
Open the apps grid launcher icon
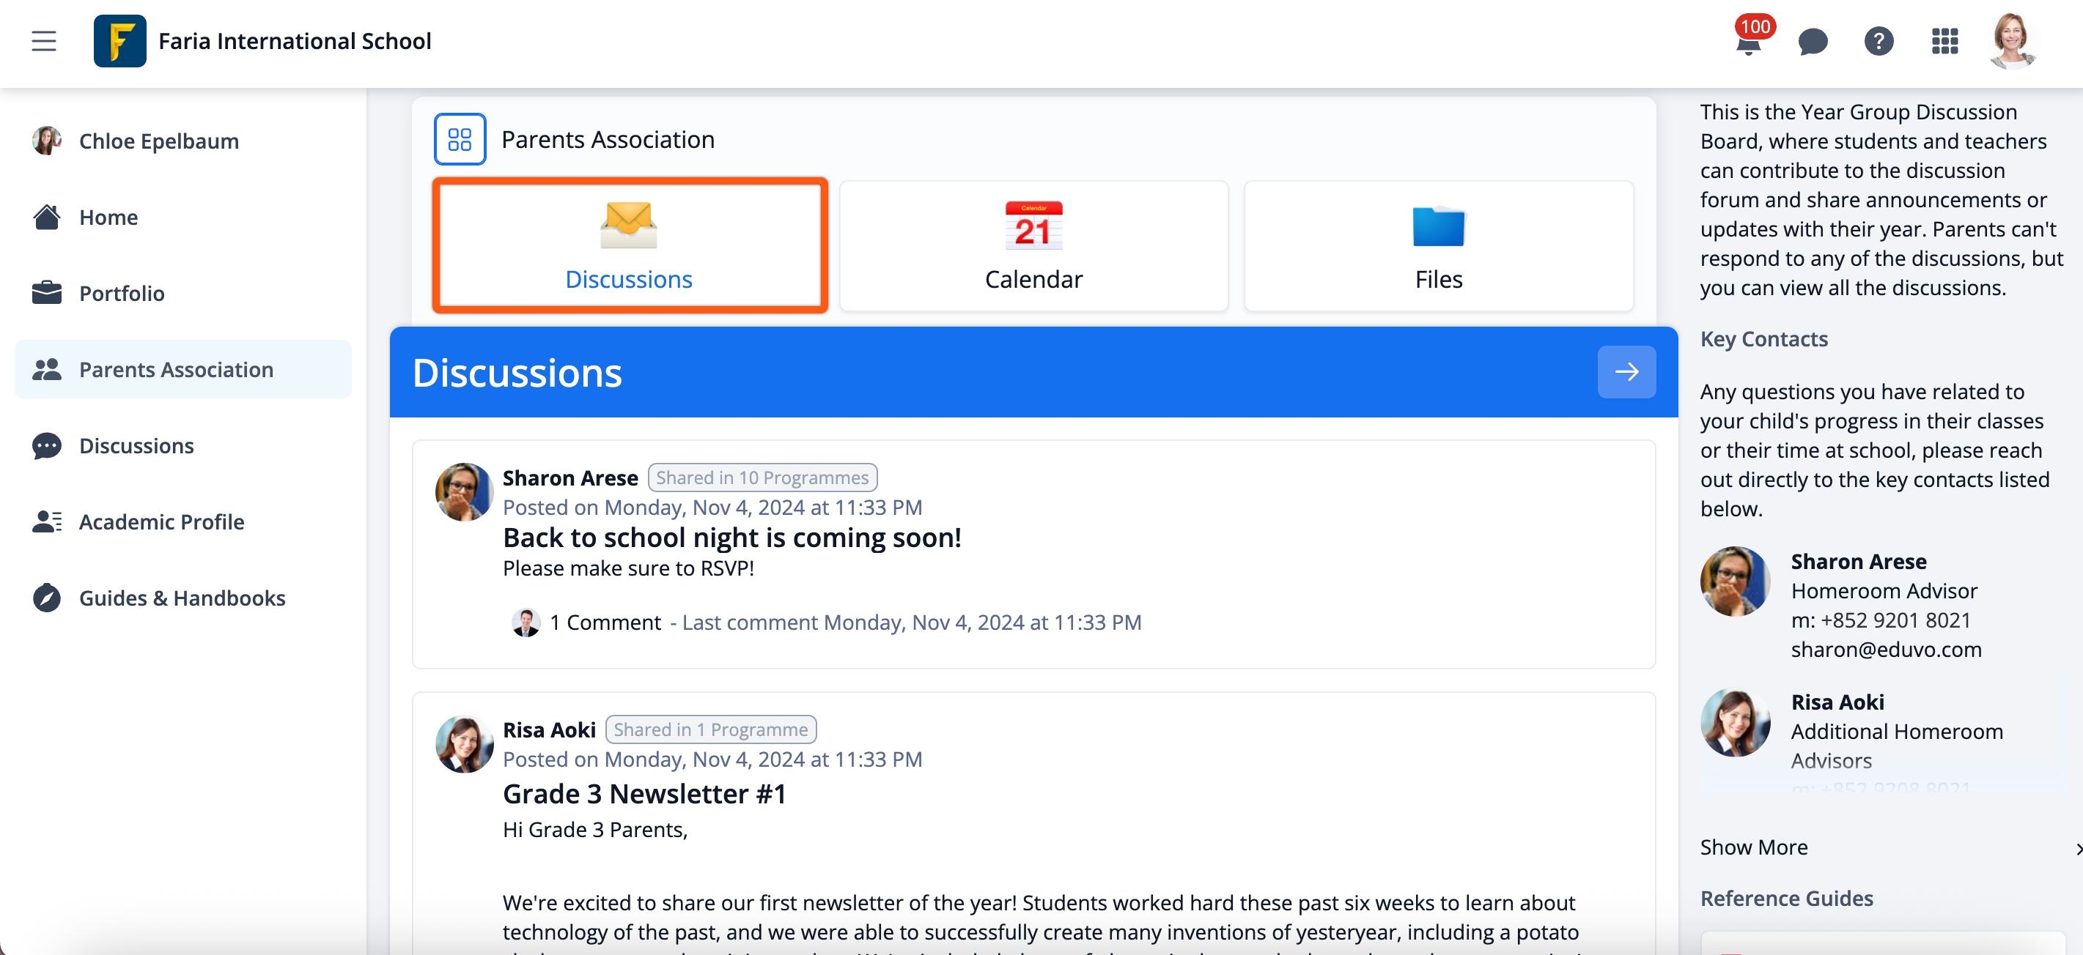1944,41
